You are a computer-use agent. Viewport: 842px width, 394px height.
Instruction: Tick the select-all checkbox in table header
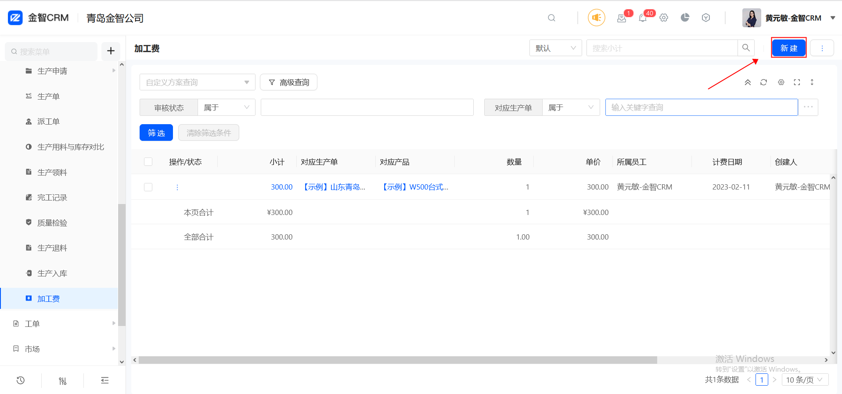(148, 162)
